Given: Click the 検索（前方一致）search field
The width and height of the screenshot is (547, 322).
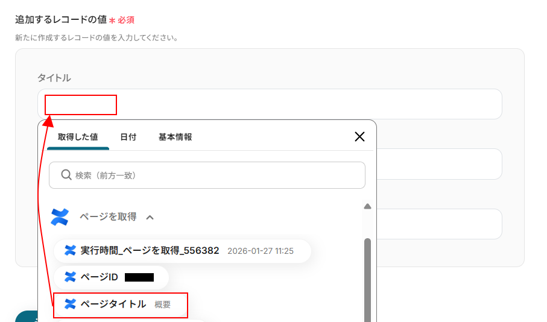Looking at the screenshot, I should [207, 175].
